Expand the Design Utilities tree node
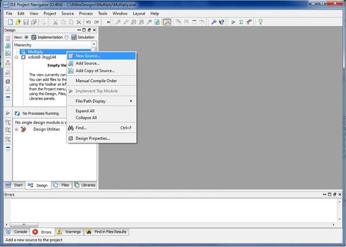This screenshot has height=247, width=346. (x=16, y=130)
